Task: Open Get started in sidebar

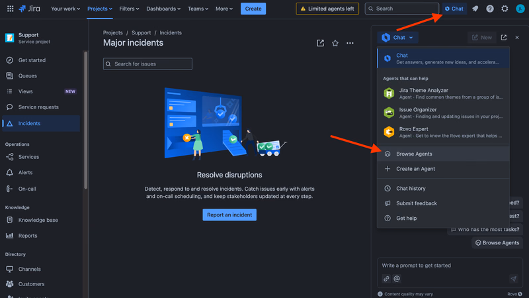Action: pyautogui.click(x=41, y=60)
